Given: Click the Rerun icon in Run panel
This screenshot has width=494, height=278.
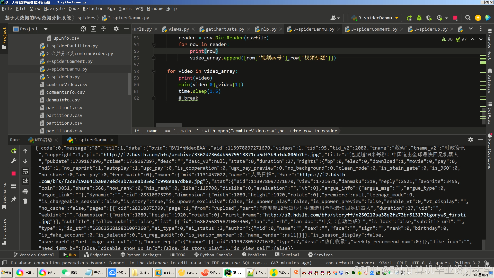Looking at the screenshot, I should [14, 151].
